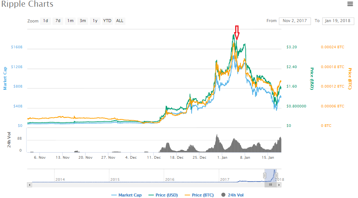Click the 0.00018 BTC axis label
The height and width of the screenshot is (198, 358).
click(x=332, y=67)
